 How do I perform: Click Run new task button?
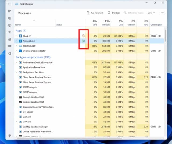point(95,13)
